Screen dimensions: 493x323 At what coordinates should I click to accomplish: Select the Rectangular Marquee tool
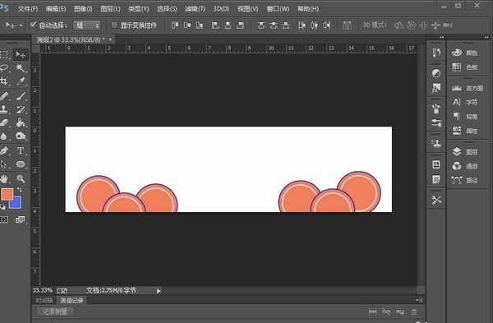(x=4, y=55)
